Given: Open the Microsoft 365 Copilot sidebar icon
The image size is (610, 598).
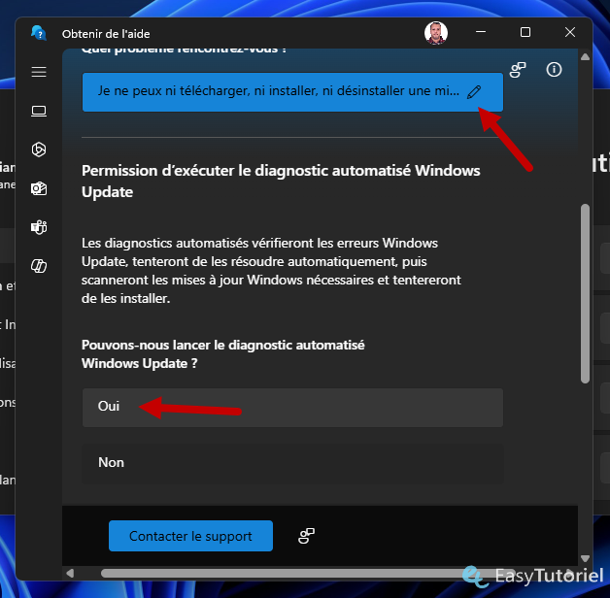Looking at the screenshot, I should 39,266.
